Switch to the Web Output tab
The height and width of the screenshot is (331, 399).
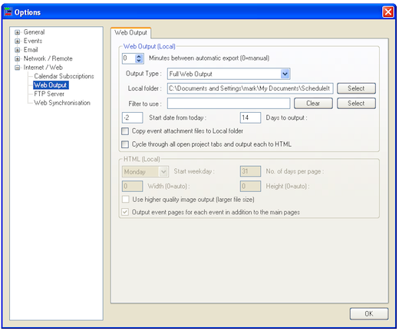tap(130, 33)
